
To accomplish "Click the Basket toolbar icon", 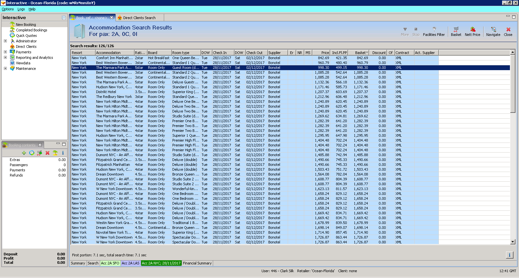I will point(456,31).
